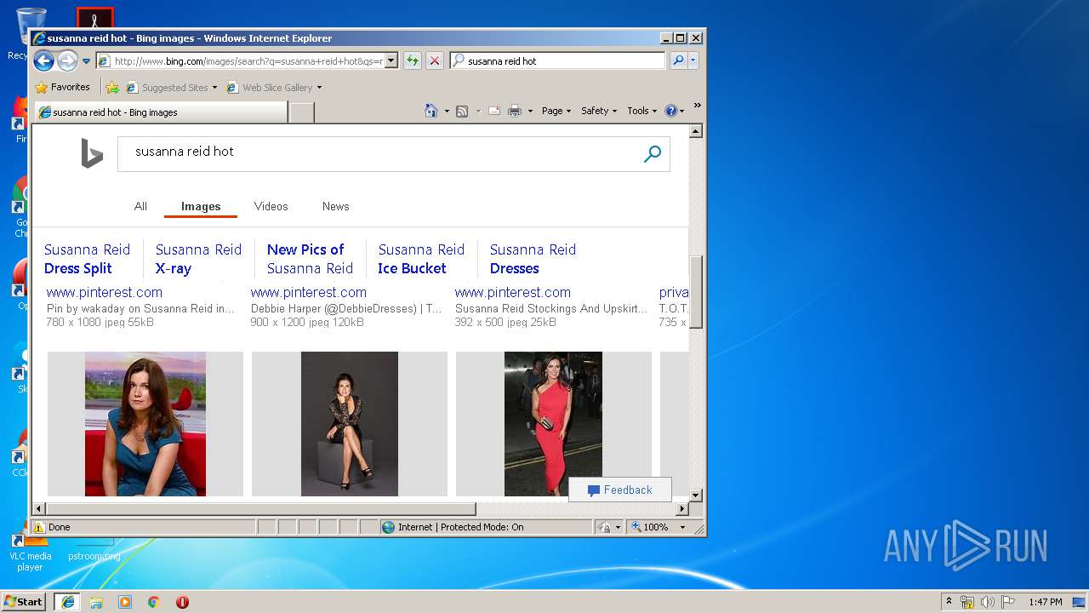Screen dimensions: 1089x613
Task: Click the Refresh page icon
Action: coord(412,60)
